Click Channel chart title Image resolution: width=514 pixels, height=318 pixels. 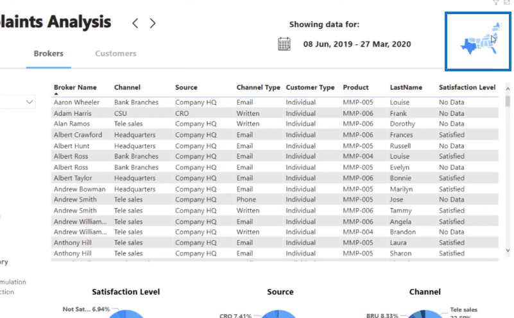click(x=425, y=292)
